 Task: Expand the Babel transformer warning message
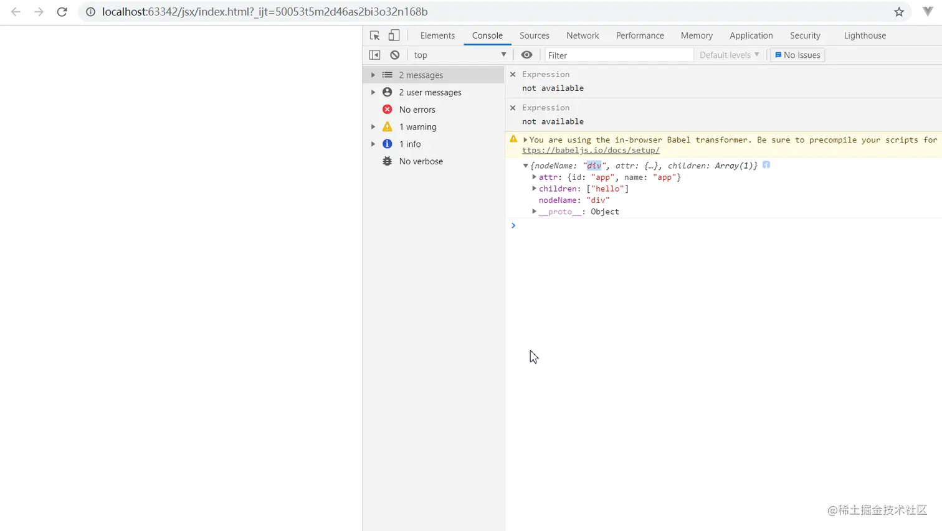[x=525, y=140]
